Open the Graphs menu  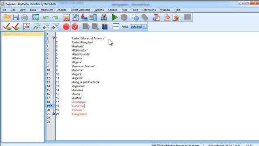click(99, 10)
